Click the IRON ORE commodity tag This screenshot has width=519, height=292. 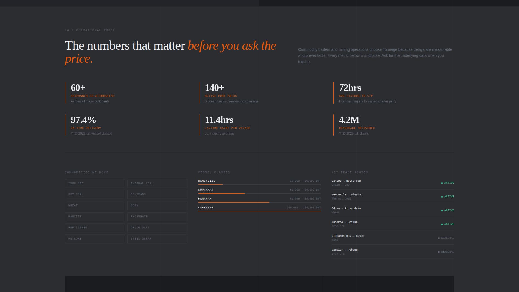[95, 183]
